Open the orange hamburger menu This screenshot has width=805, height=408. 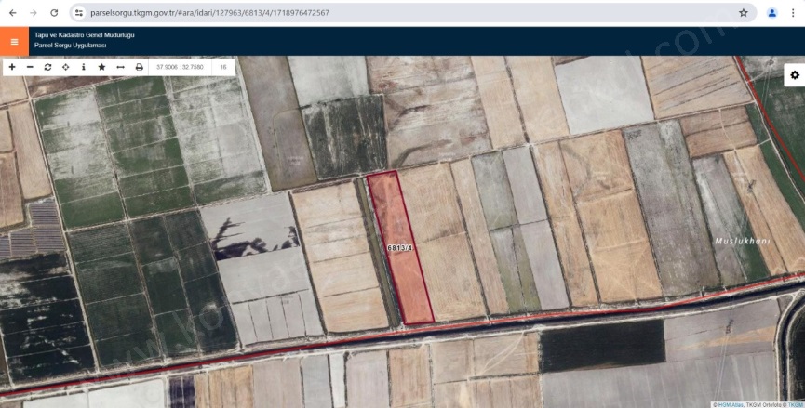click(x=14, y=41)
